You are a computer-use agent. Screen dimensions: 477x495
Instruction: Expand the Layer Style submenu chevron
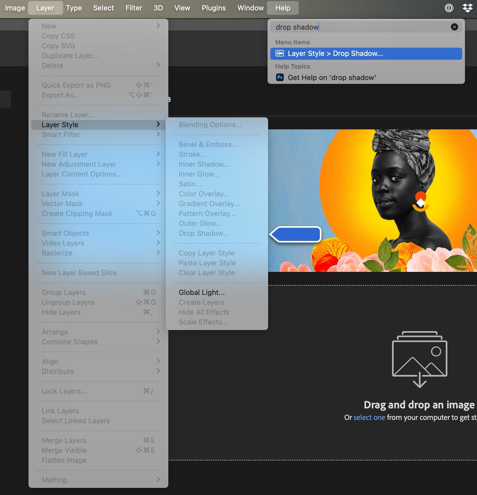pyautogui.click(x=158, y=124)
